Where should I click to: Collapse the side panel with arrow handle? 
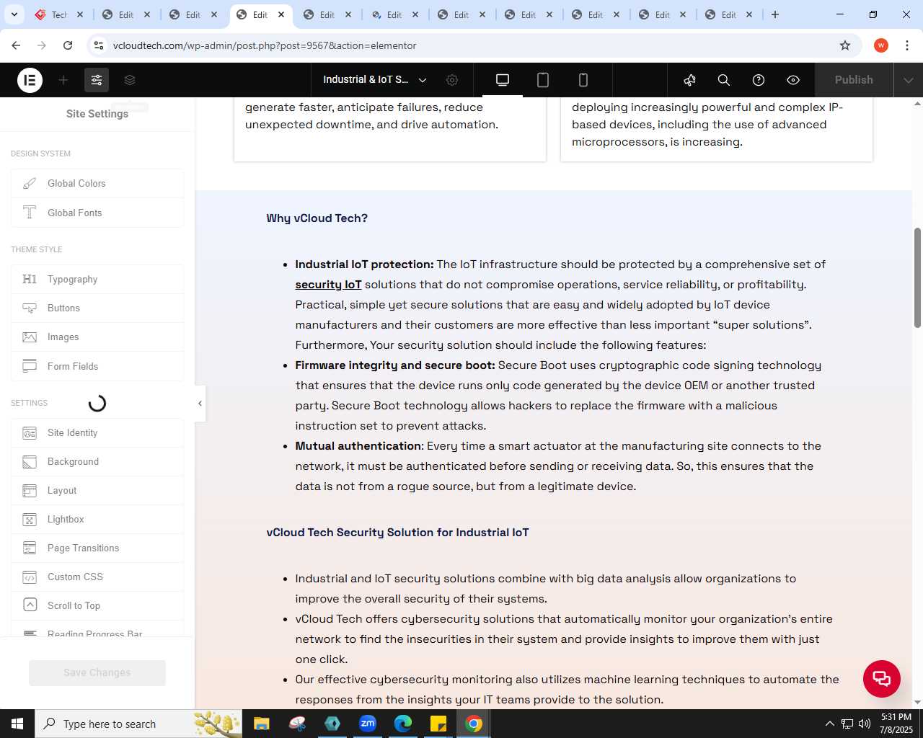click(x=200, y=404)
